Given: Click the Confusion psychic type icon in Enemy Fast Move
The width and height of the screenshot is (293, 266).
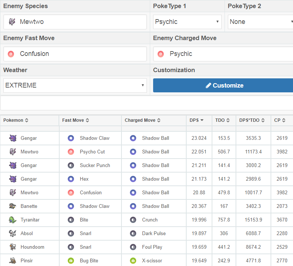Looking at the screenshot, I should (x=11, y=54).
